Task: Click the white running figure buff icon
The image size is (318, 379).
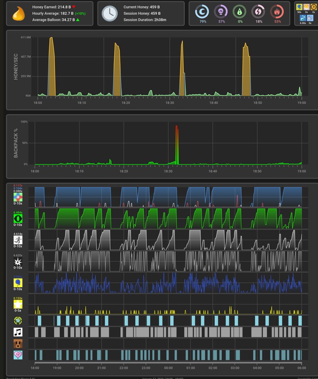Action: click(x=18, y=240)
